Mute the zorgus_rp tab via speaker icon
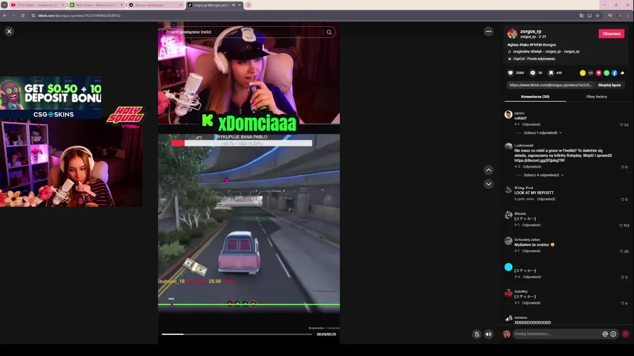This screenshot has width=634, height=356. click(233, 5)
